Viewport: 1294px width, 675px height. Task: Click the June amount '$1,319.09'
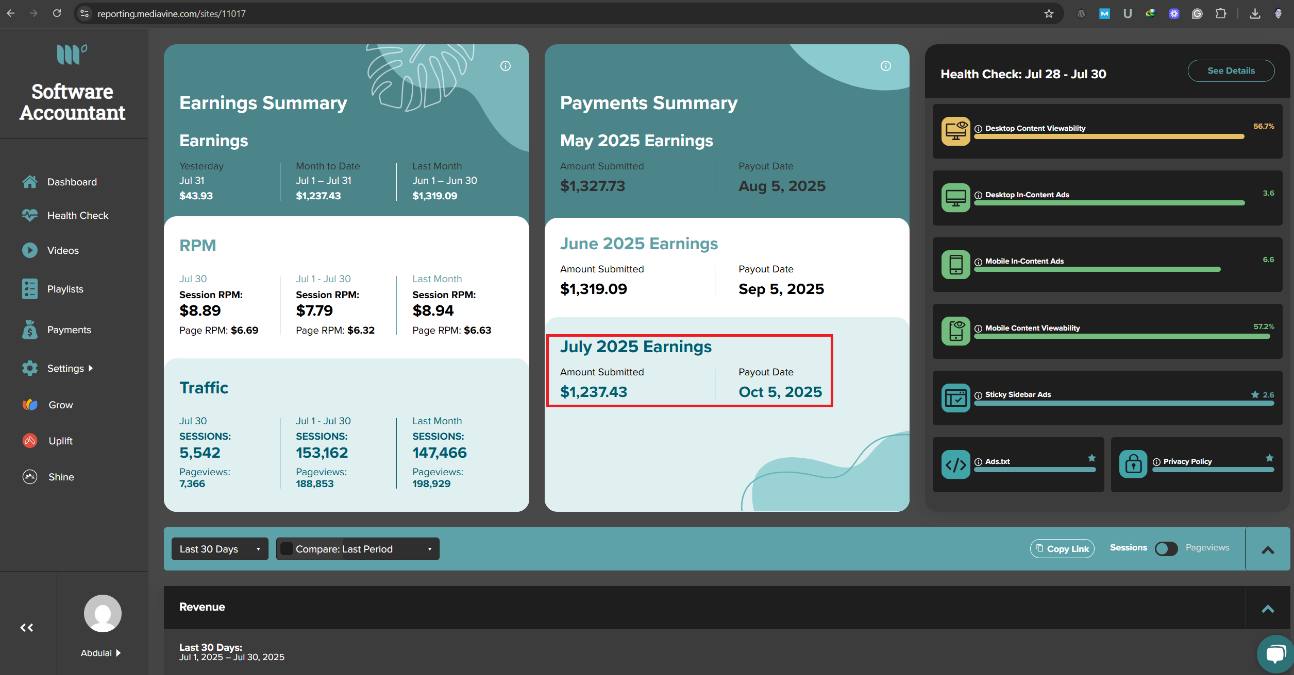pos(594,289)
